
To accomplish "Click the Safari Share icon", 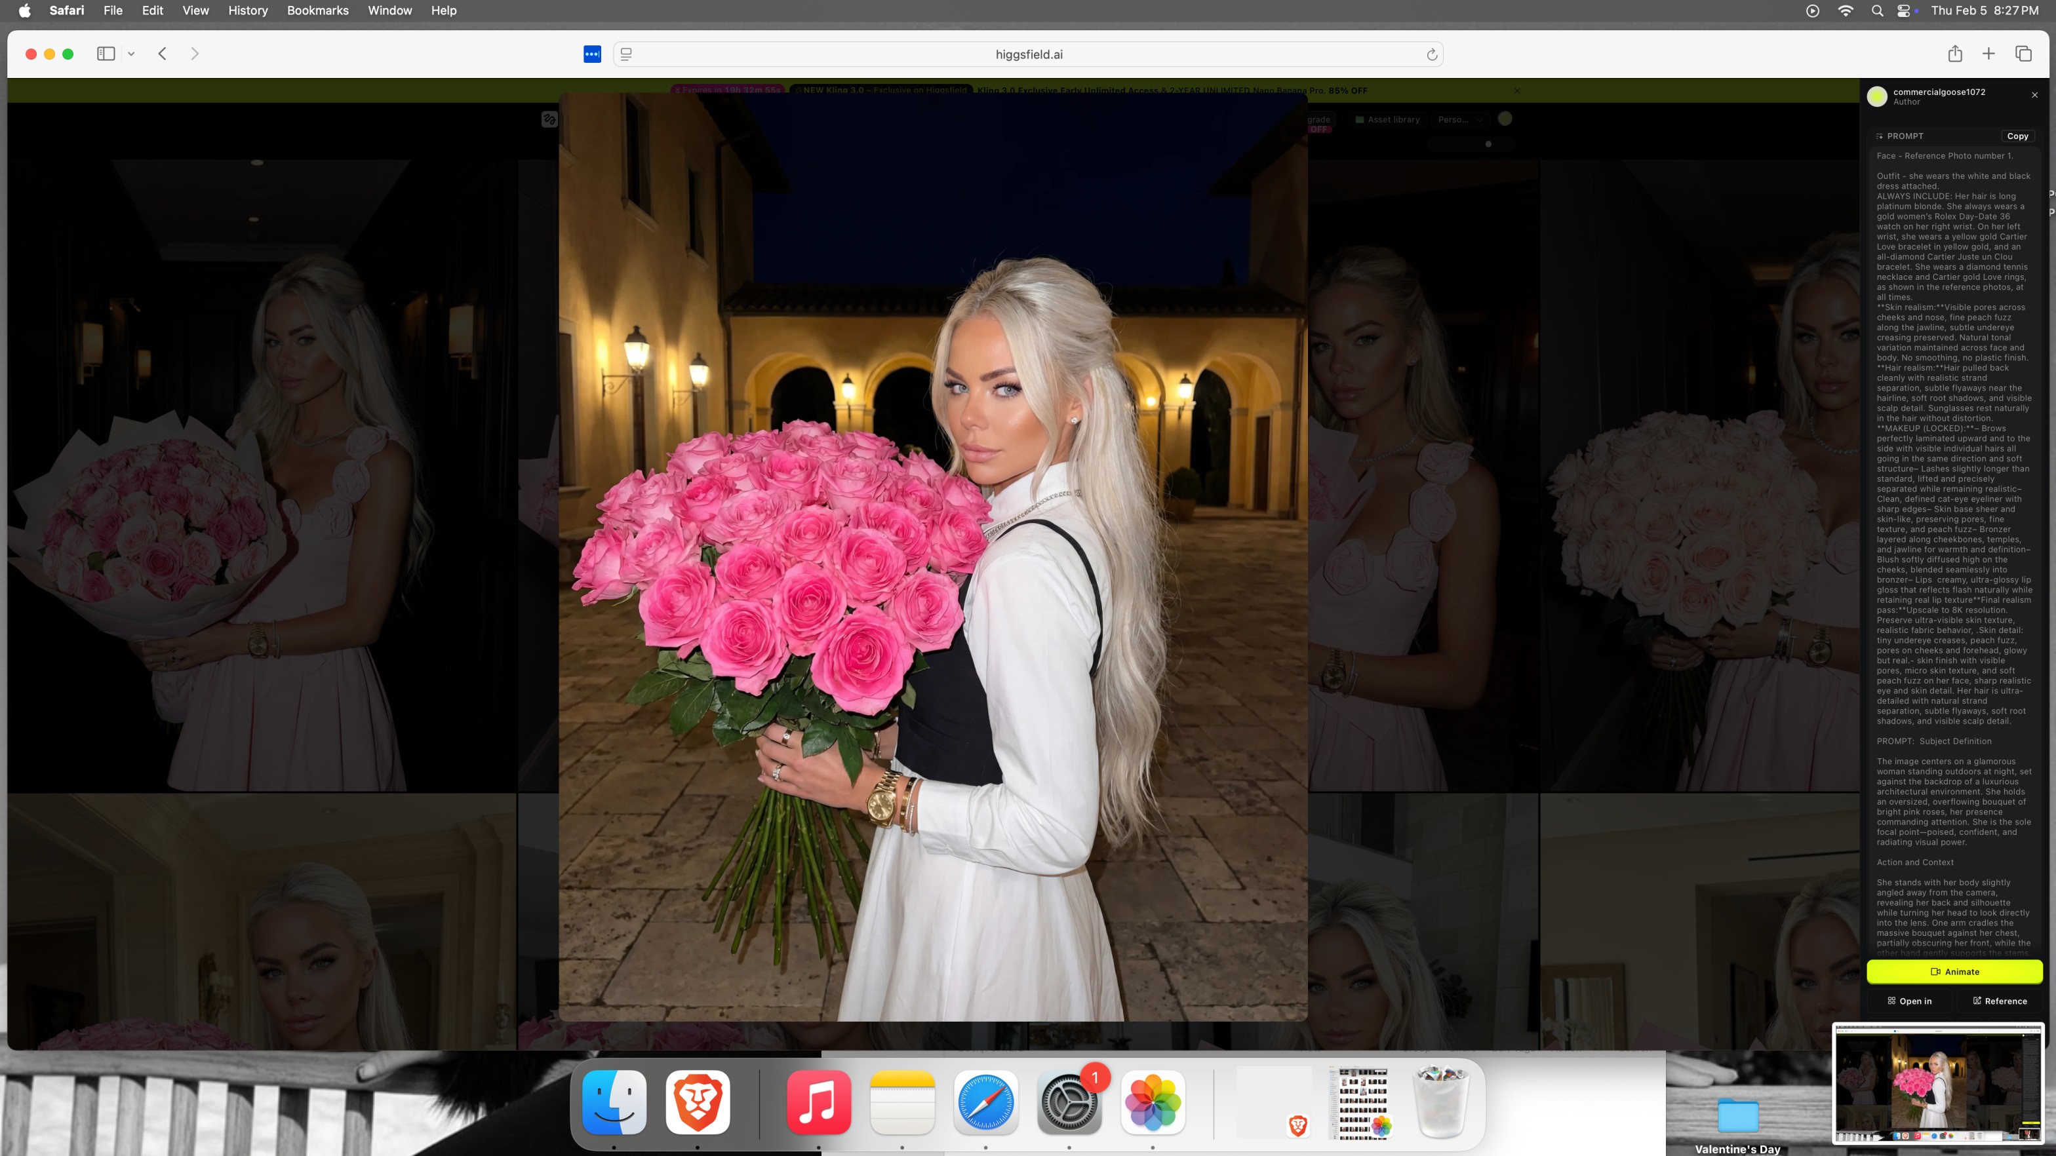I will (x=1954, y=54).
